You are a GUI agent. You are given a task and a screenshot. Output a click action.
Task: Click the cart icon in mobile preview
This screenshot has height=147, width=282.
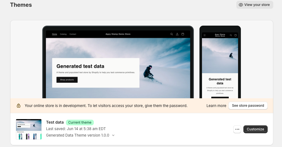pos(236,35)
